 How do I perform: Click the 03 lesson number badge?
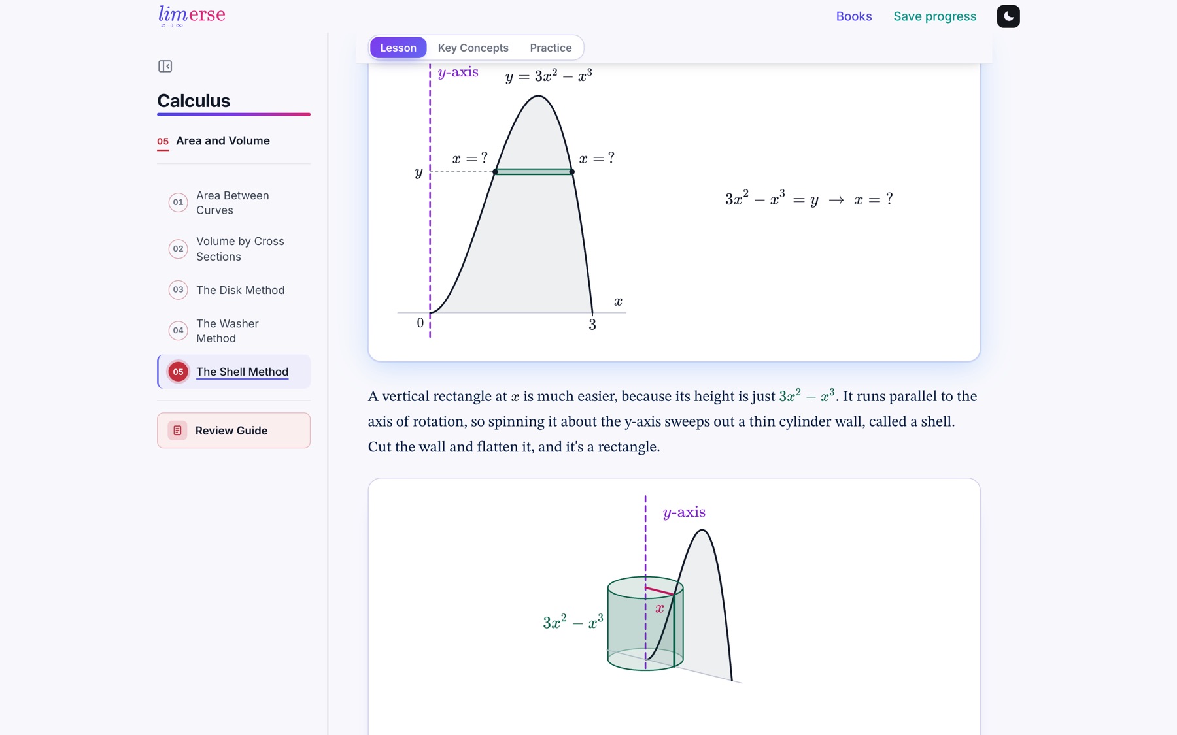[x=178, y=290]
